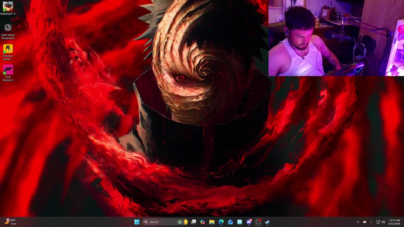This screenshot has height=227, width=404.
Task: Open the Forza Horizon 5 desktop shortcut
Action: 8,73
